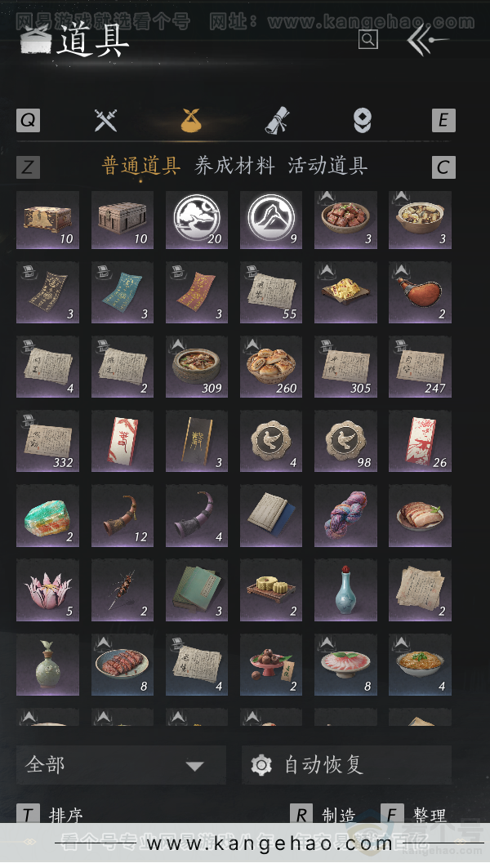The image size is (490, 863).
Task: Open the scroll category icon
Action: point(277,120)
